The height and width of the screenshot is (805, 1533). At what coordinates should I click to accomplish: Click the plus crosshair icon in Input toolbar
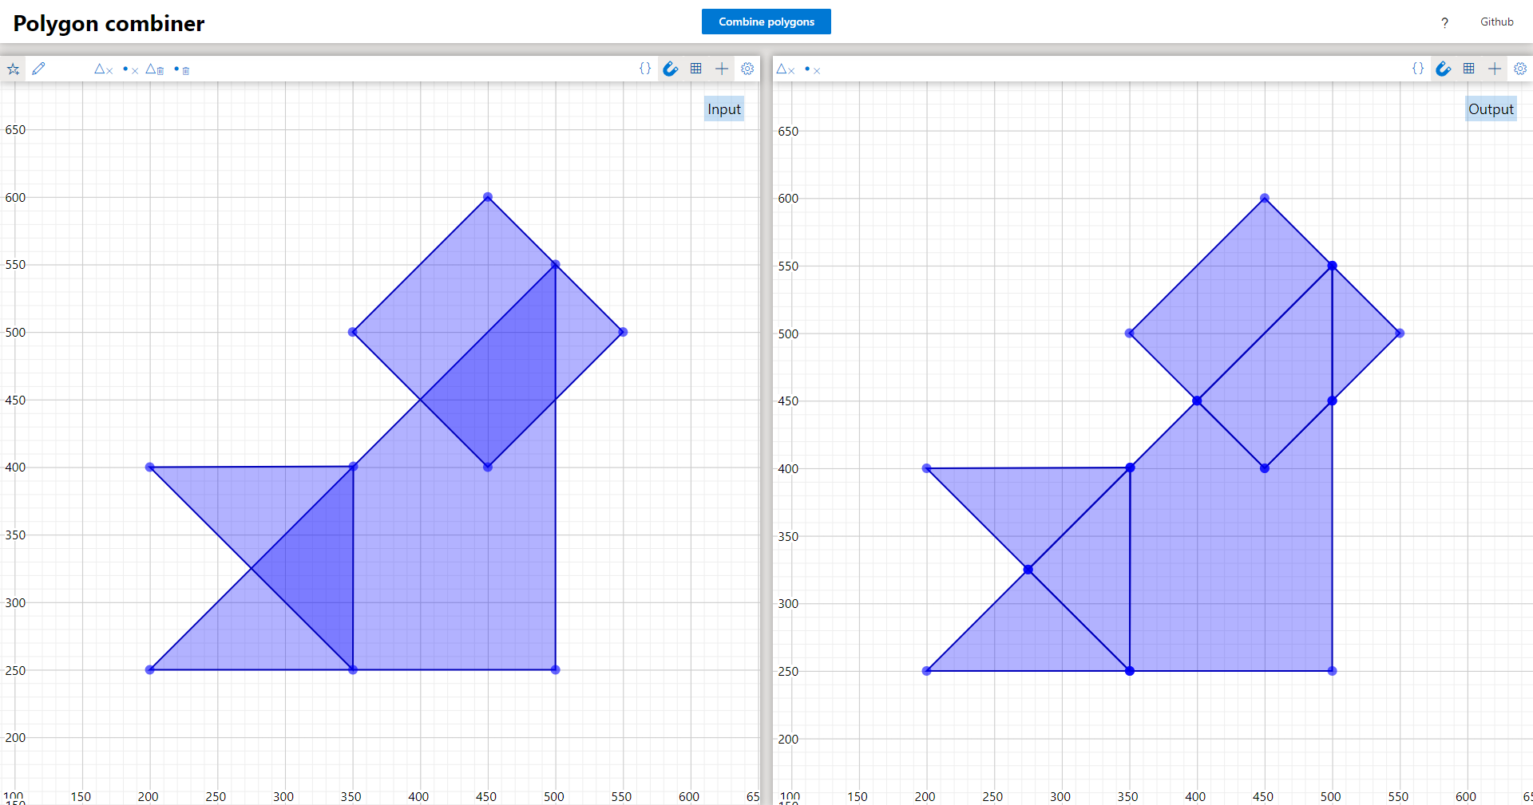(722, 69)
